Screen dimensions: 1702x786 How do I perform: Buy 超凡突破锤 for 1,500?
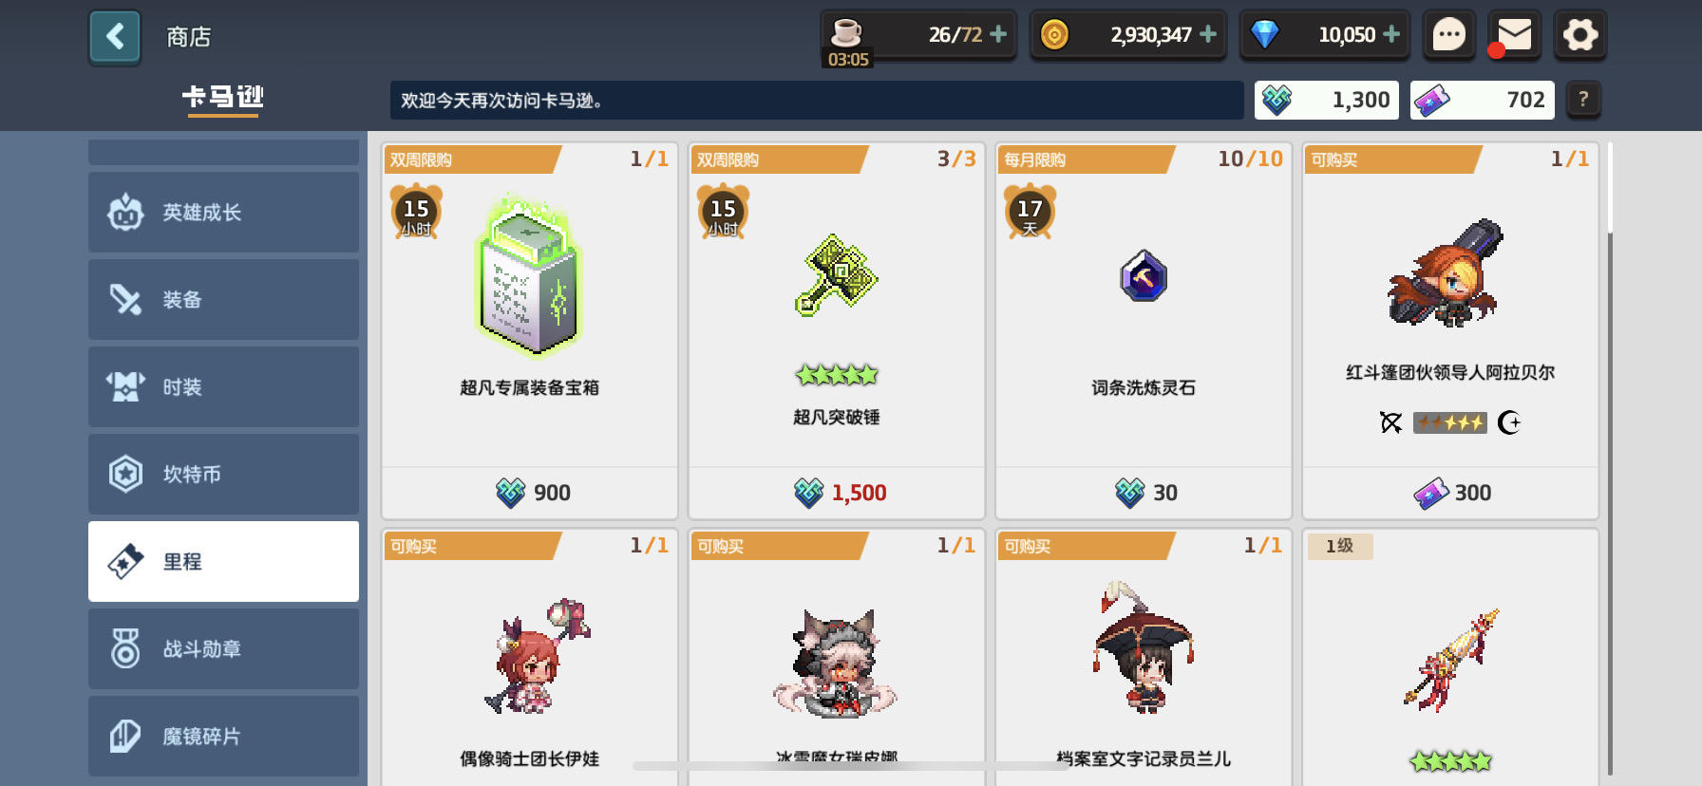click(x=837, y=493)
